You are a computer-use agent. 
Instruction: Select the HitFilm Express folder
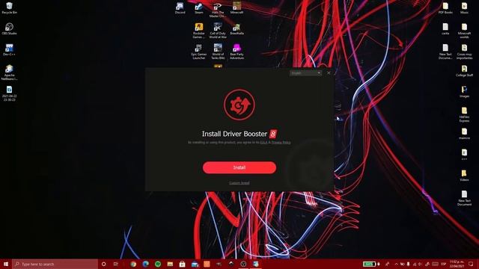(464, 114)
